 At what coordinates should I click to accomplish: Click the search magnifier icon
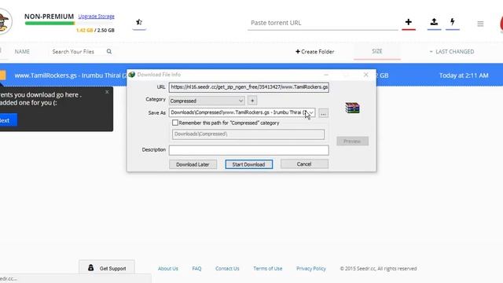coord(109,51)
